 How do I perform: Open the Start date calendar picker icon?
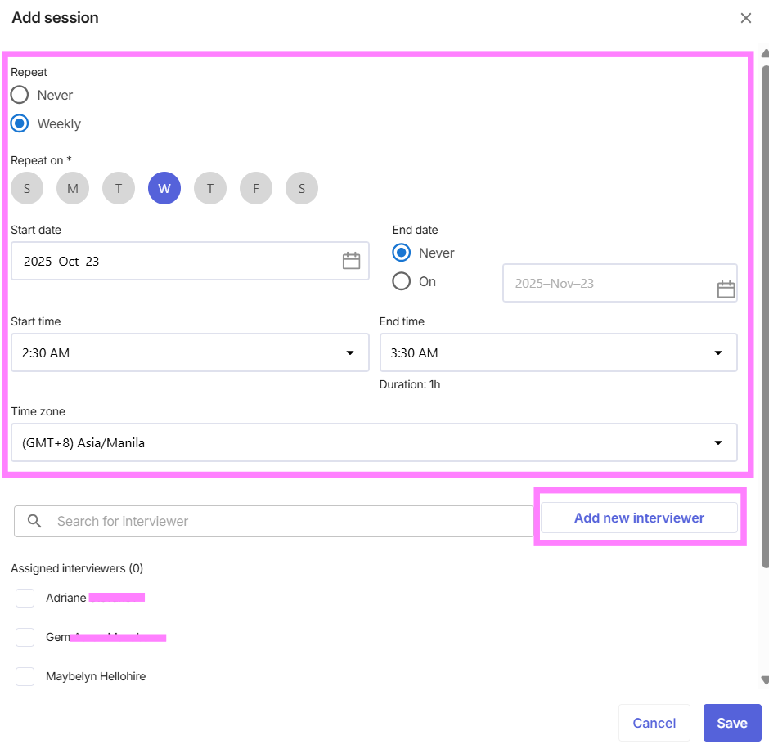coord(351,261)
